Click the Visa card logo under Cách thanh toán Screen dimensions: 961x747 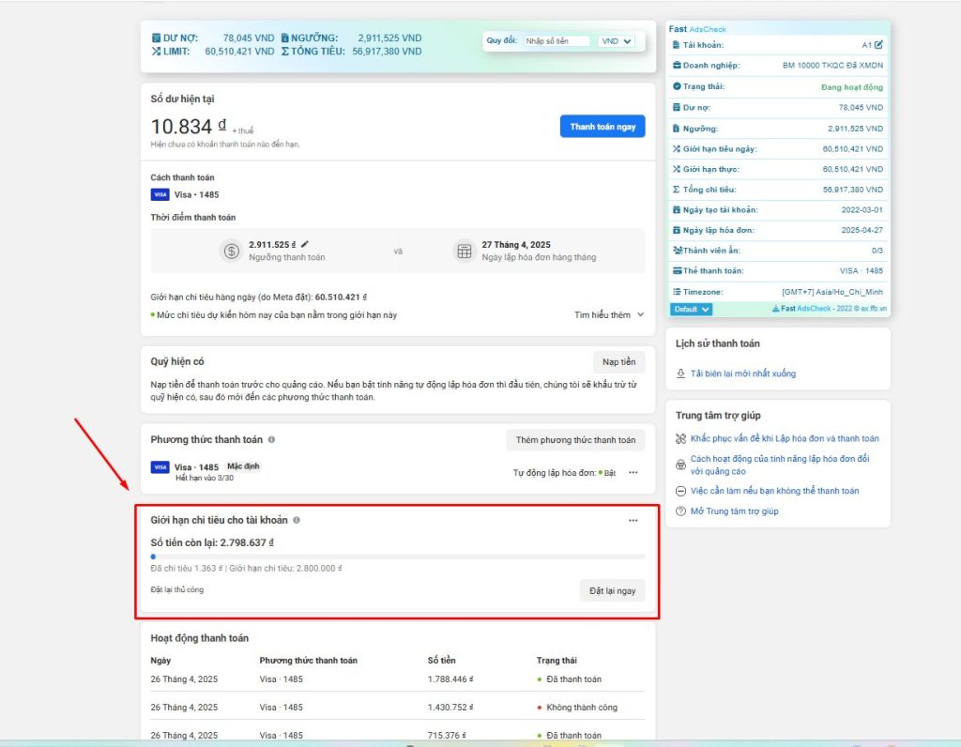pyautogui.click(x=160, y=195)
